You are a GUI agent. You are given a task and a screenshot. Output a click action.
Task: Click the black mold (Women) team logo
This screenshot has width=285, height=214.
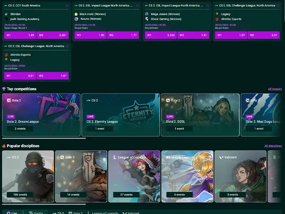76,14
